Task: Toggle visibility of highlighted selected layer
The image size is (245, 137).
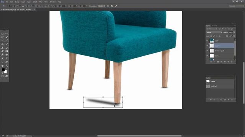Action: (207, 46)
